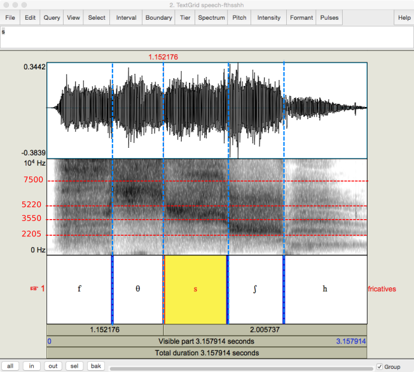Play the Total duration 3.157914 seconds bar

[207, 353]
